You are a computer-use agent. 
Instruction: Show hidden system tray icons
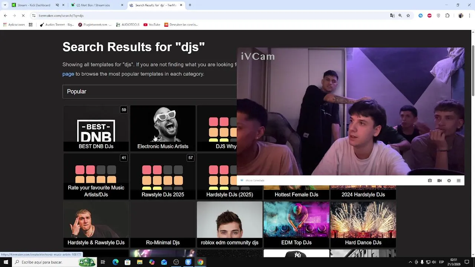click(x=410, y=262)
